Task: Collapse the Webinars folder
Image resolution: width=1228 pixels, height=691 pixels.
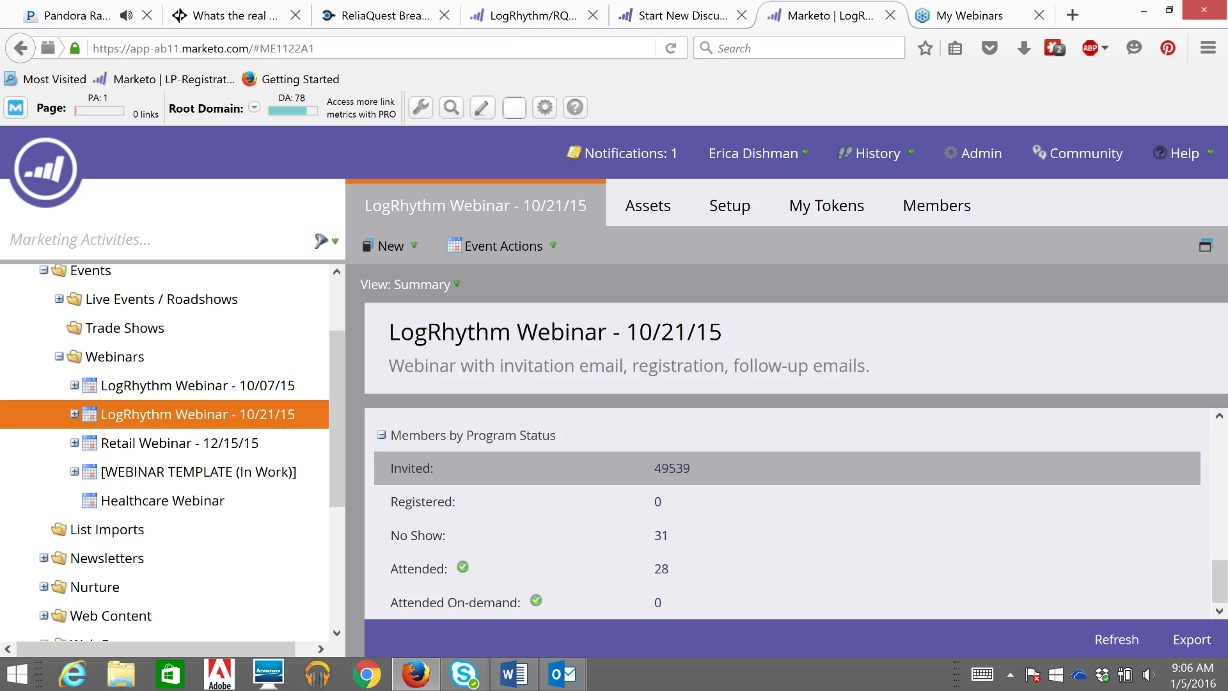Action: click(59, 356)
